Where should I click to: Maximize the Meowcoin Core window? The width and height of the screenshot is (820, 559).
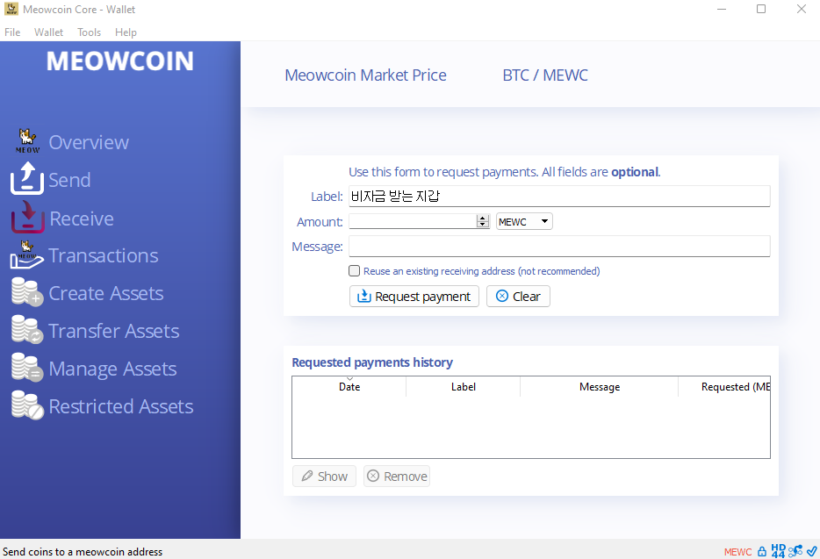(761, 10)
